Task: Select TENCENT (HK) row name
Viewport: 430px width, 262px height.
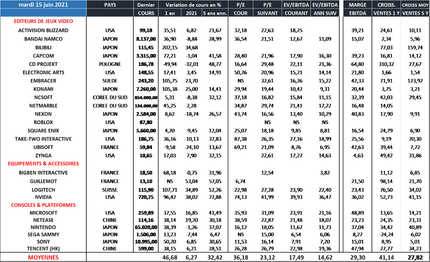Action: click(43, 249)
